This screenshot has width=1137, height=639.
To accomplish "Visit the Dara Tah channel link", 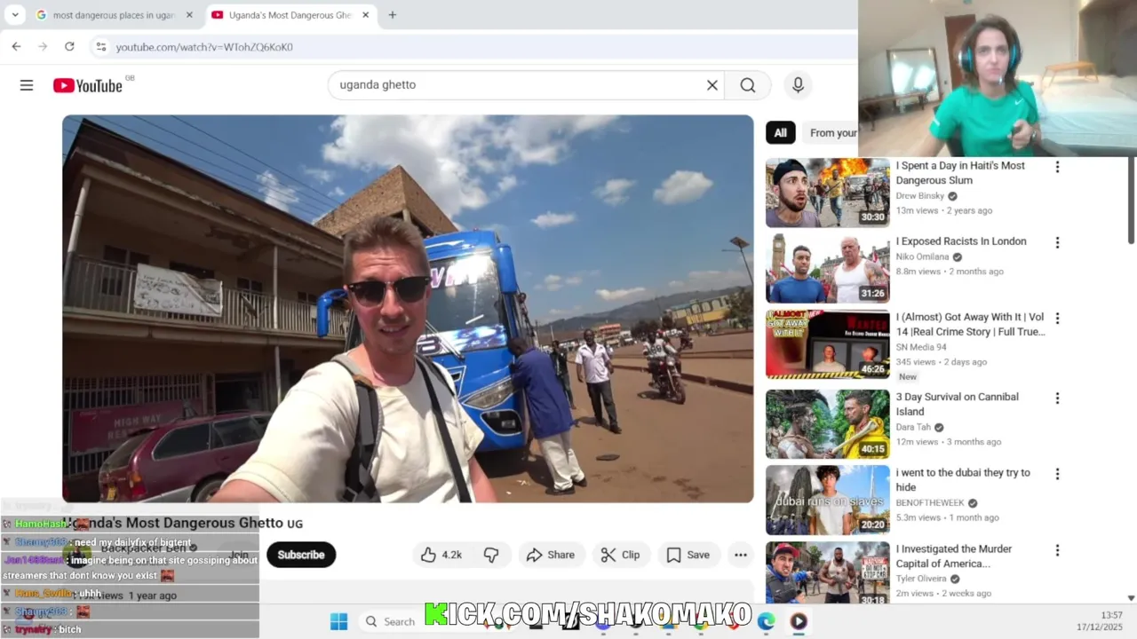I will click(x=913, y=427).
